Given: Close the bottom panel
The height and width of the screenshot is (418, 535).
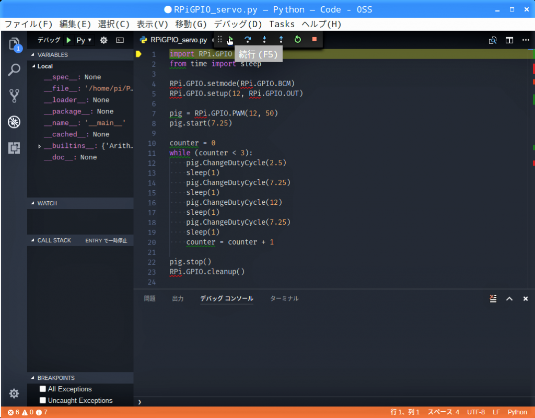Looking at the screenshot, I should coord(526,298).
